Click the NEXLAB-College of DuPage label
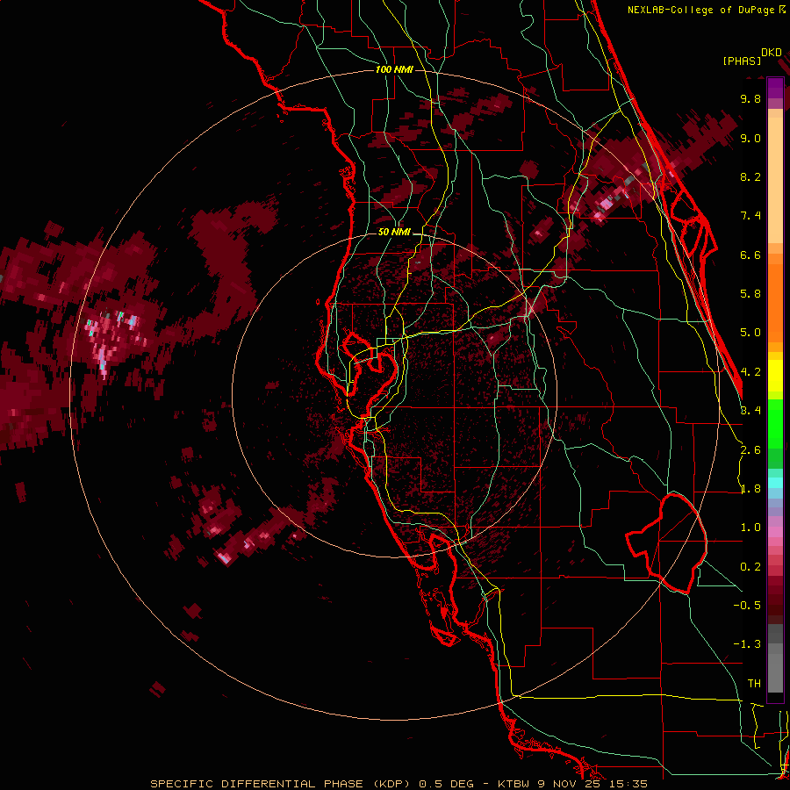Screen dimensions: 790x790 [701, 10]
